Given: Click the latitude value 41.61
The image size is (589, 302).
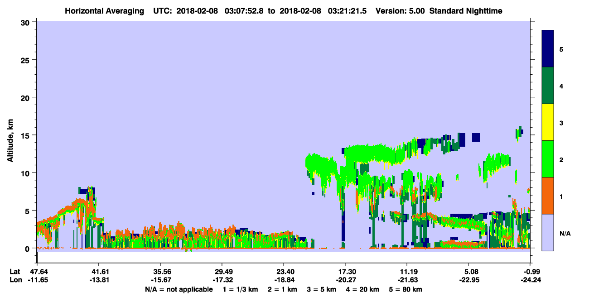Looking at the screenshot, I should pos(99,272).
